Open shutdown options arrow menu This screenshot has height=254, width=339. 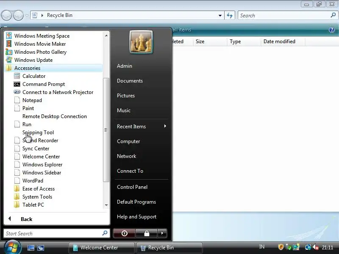(x=162, y=233)
